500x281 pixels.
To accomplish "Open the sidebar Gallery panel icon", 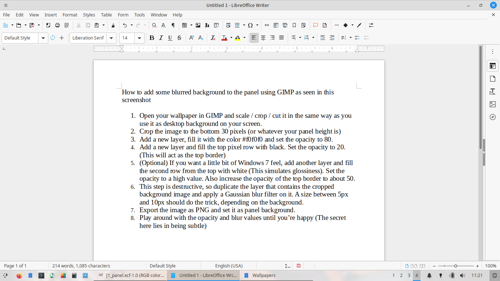I will [493, 104].
